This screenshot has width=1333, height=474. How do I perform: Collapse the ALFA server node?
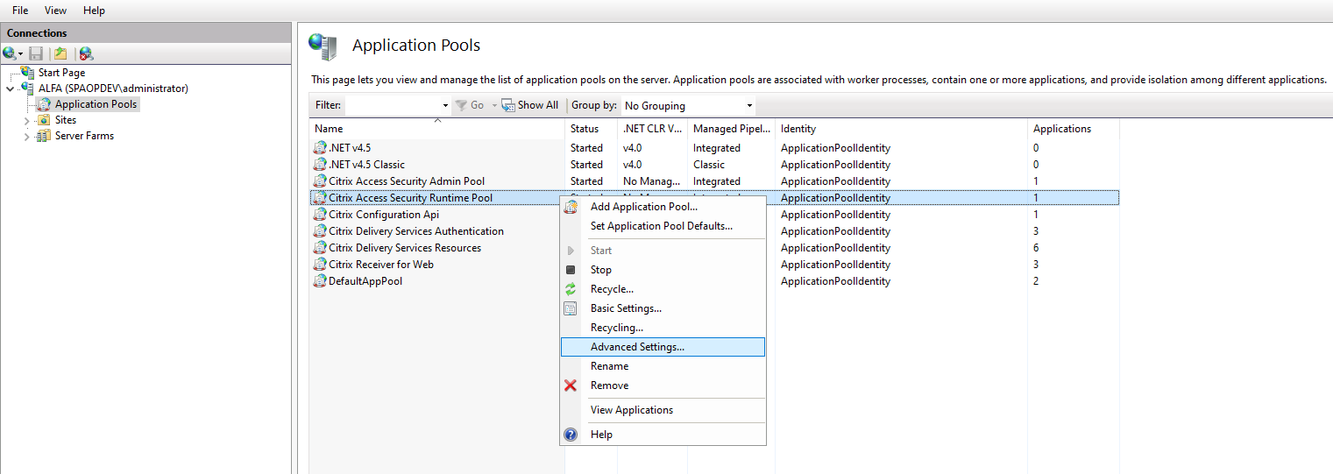[11, 88]
